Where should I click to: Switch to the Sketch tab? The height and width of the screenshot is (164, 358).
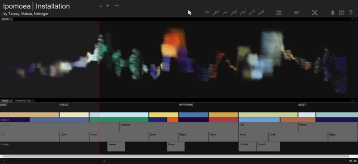[5, 19]
